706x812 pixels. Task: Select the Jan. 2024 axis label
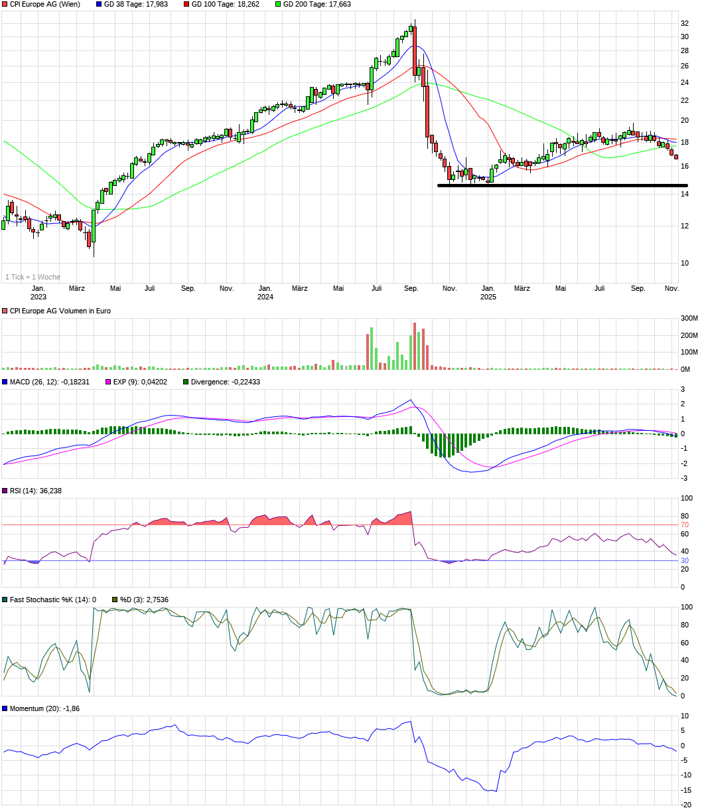265,292
